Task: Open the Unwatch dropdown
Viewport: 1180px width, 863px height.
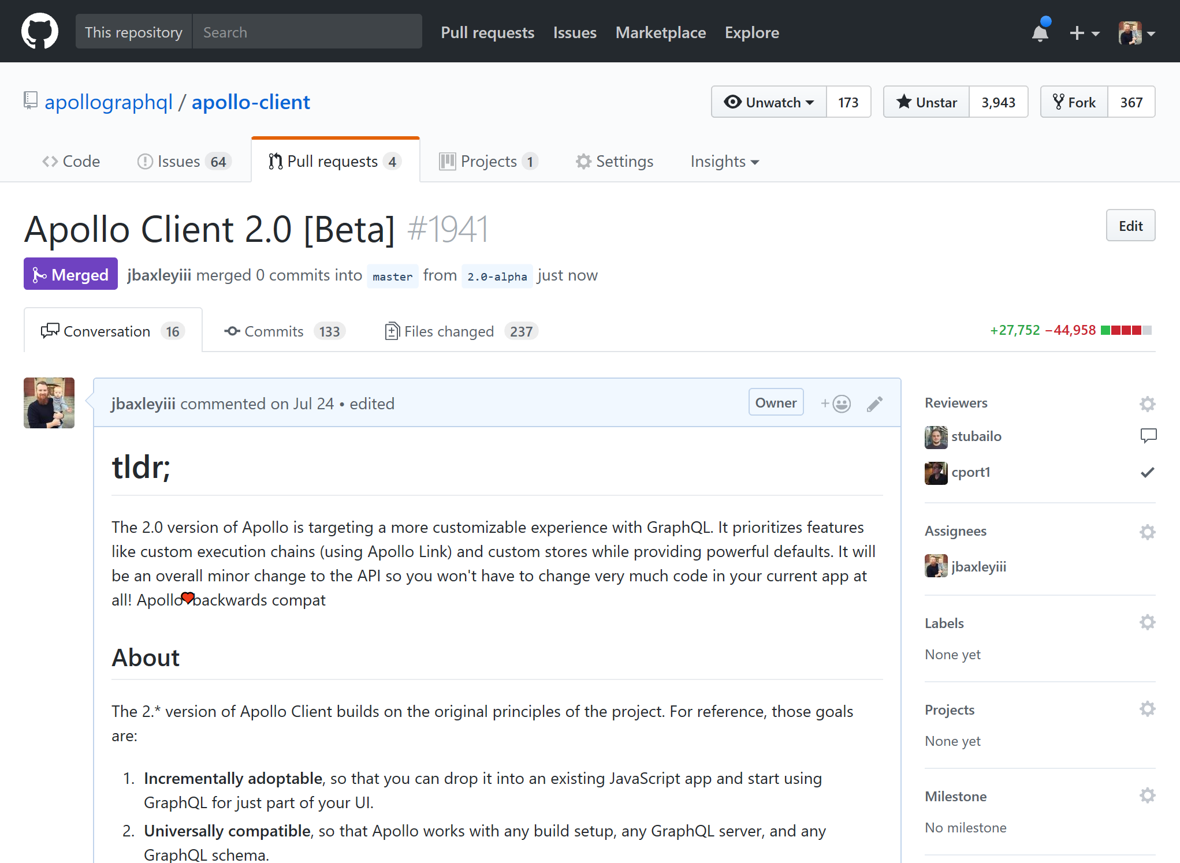Action: pos(769,102)
